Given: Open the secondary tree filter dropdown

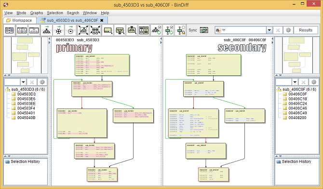Looking at the screenshot, I should click(x=295, y=82).
